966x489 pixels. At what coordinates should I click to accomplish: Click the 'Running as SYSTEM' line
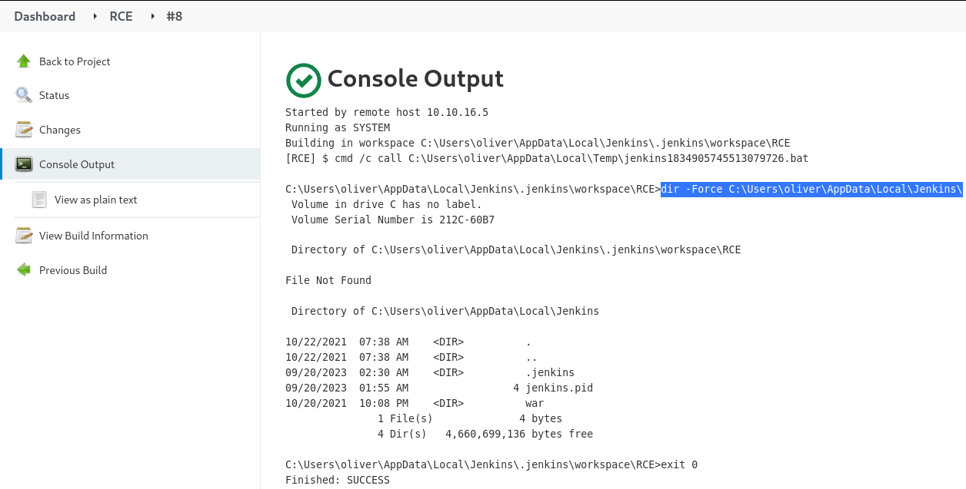(338, 127)
